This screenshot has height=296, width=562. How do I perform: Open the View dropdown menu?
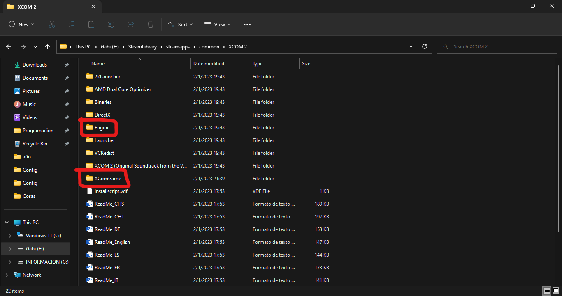pyautogui.click(x=218, y=25)
